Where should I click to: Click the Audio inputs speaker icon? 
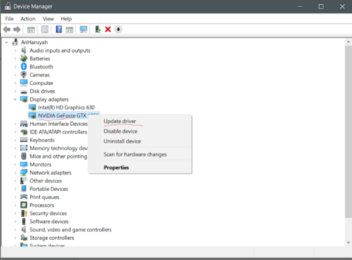[x=24, y=50]
